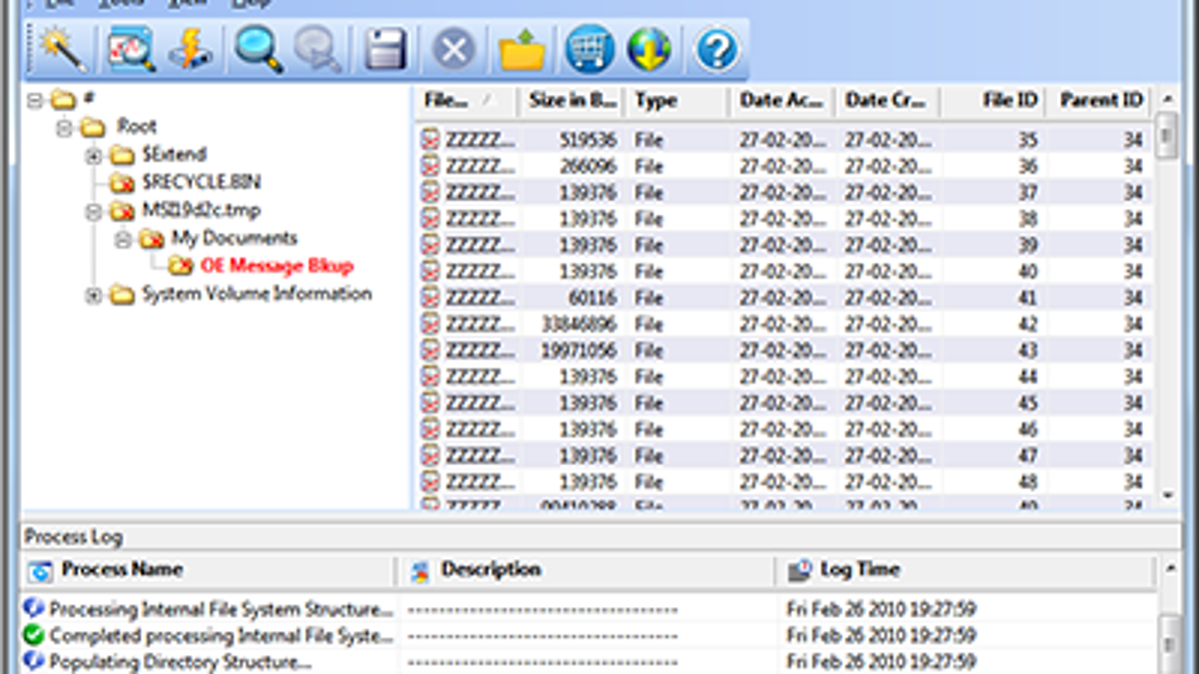Screen dimensions: 1199x674
Task: Click the green check icon of Completed processing entry
Action: 34,635
